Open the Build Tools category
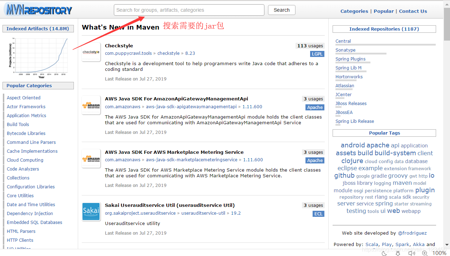The height and width of the screenshot is (256, 450). click(x=18, y=124)
